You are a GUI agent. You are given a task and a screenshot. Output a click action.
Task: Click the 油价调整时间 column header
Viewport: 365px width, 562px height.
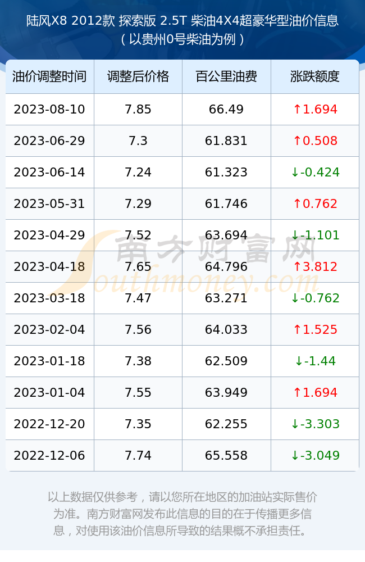pyautogui.click(x=49, y=76)
